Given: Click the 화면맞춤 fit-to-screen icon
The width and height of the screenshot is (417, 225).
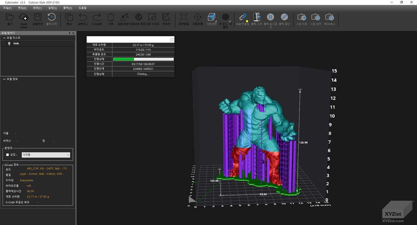Looking at the screenshot, I should (x=184, y=17).
